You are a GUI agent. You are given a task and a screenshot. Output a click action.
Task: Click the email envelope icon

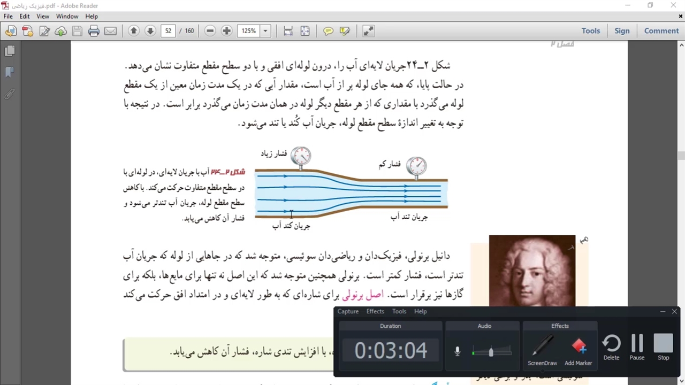click(110, 31)
